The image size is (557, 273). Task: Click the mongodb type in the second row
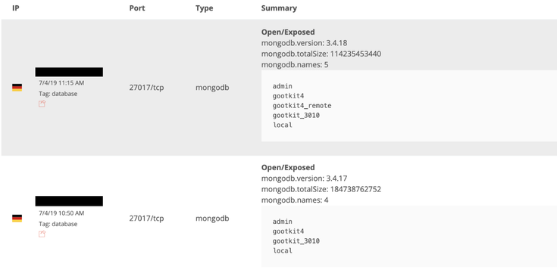pyautogui.click(x=212, y=219)
